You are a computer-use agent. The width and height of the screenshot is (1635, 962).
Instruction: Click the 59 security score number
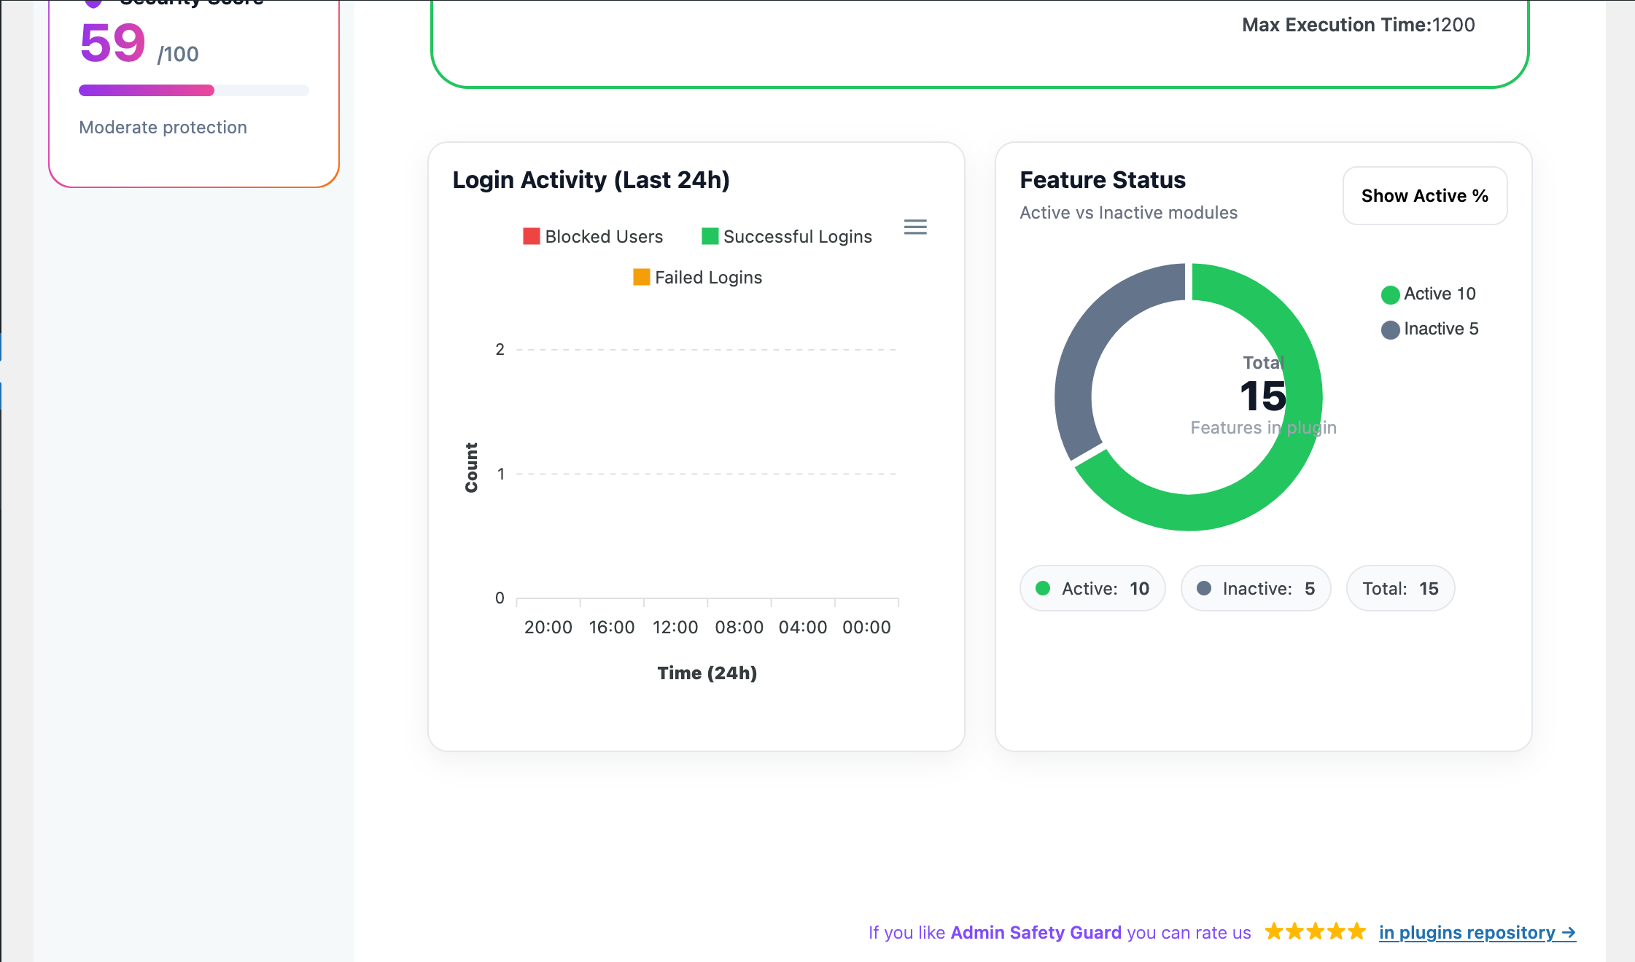coord(113,44)
